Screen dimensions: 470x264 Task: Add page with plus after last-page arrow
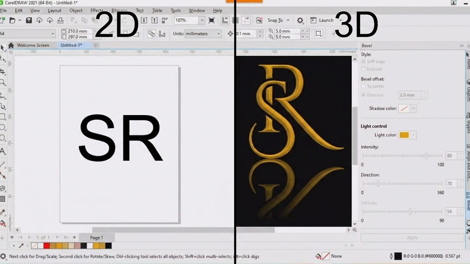point(74,238)
